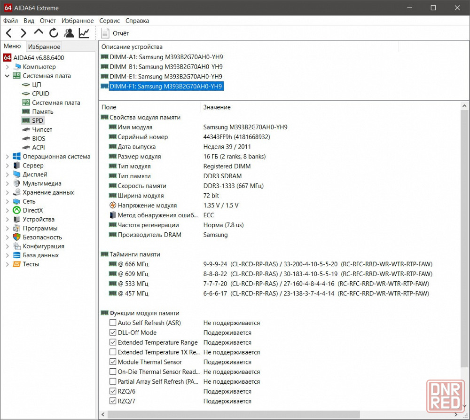Toggle the Auto Self Refresh (ASR) checkbox
The width and height of the screenshot is (470, 420).
pyautogui.click(x=113, y=323)
